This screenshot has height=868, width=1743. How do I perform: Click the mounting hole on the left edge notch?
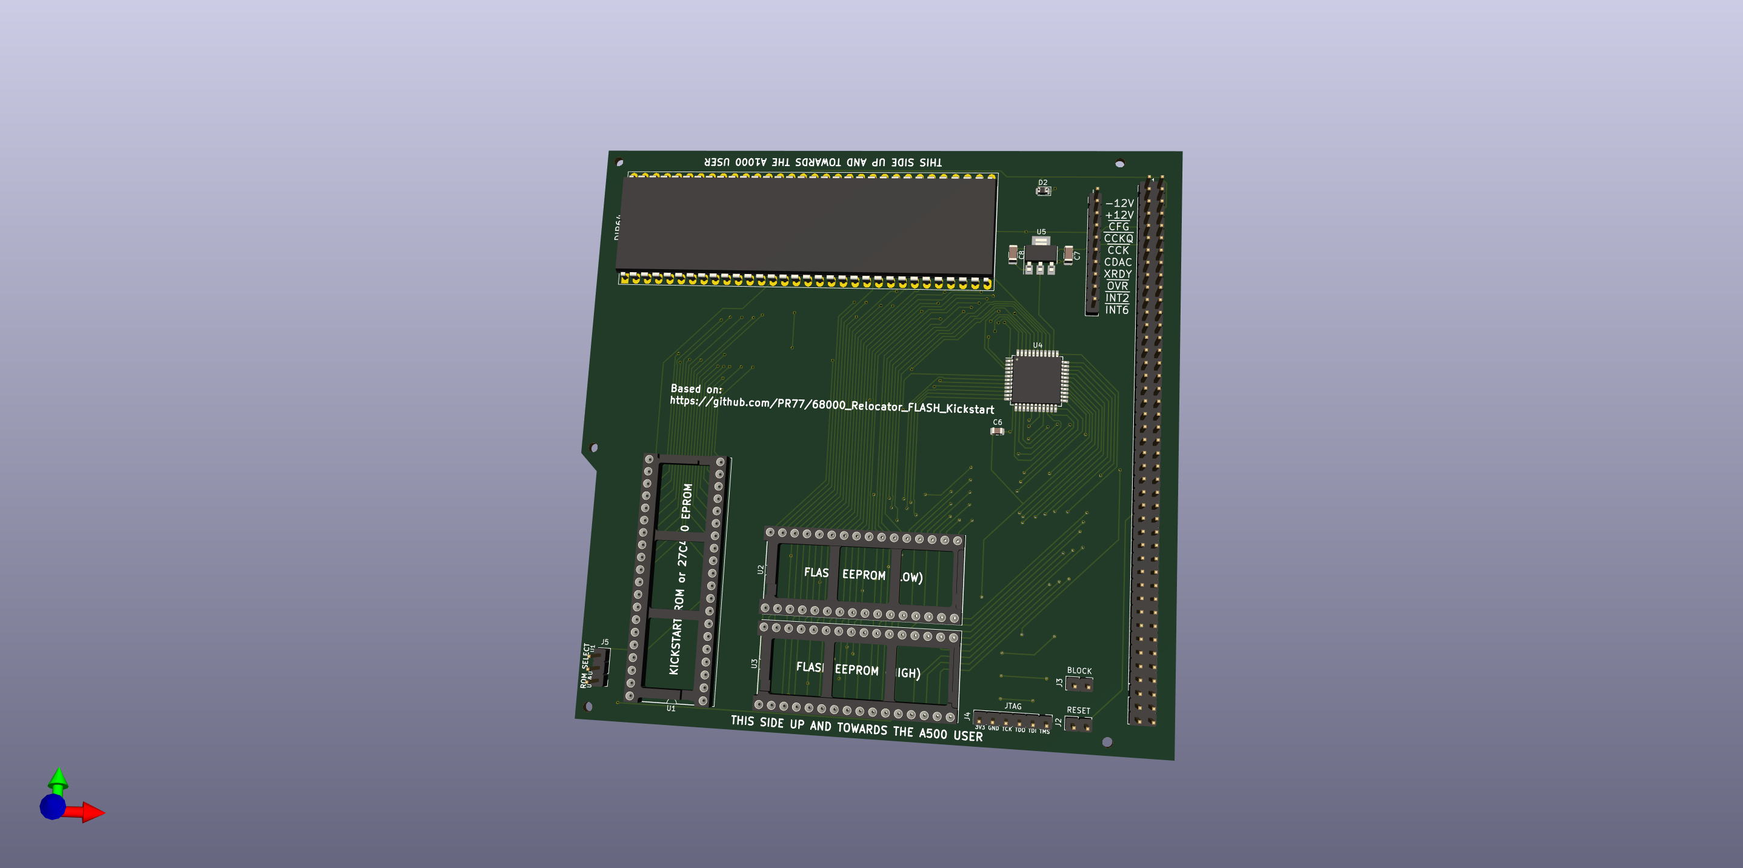click(594, 448)
